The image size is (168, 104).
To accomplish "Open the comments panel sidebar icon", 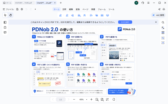I will 5,32.
